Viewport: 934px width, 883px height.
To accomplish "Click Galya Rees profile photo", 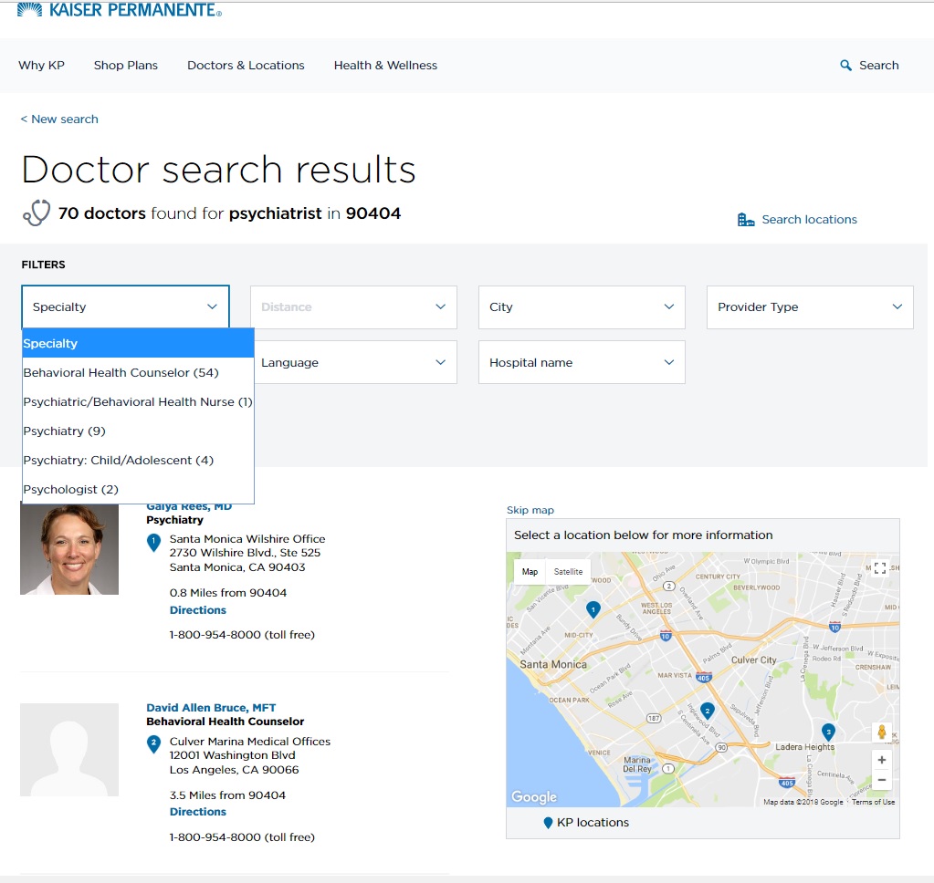I will [69, 549].
